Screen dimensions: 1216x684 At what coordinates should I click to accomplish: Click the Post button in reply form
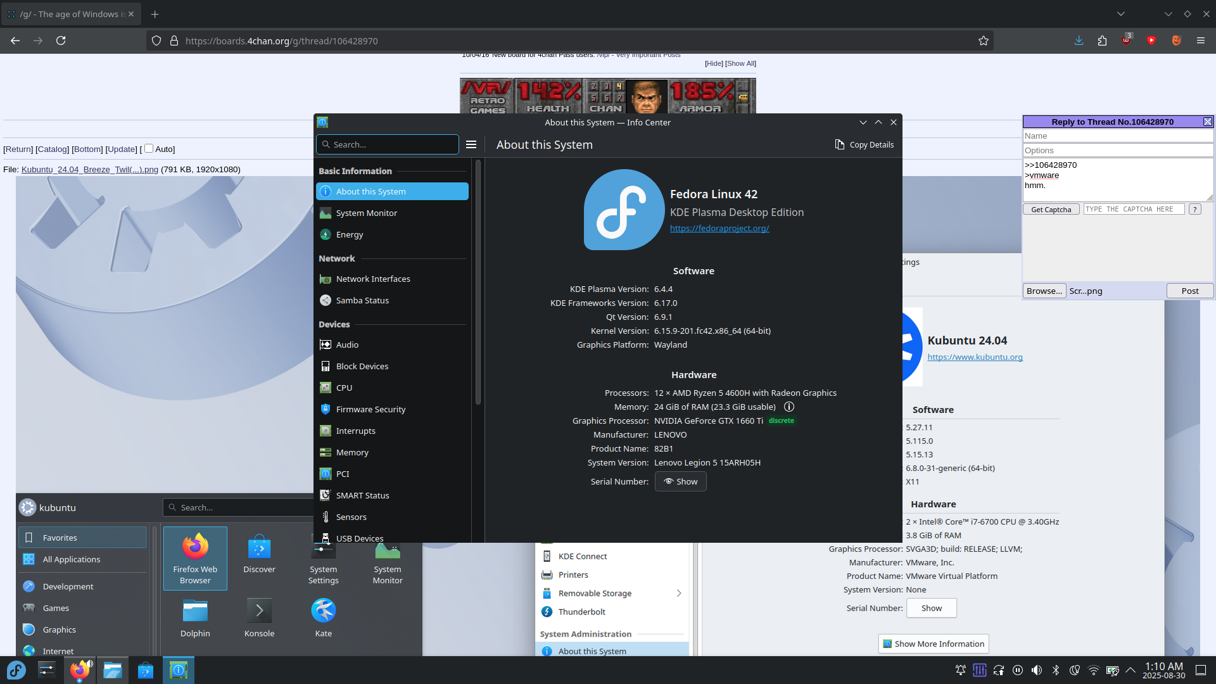click(x=1190, y=291)
